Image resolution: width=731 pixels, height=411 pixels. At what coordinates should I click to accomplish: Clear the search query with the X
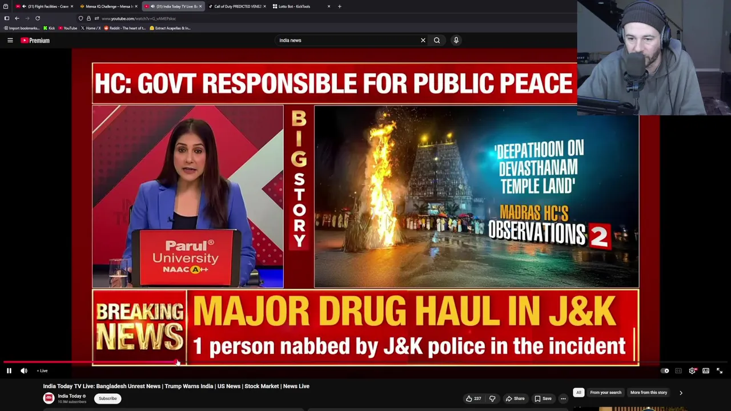(423, 41)
